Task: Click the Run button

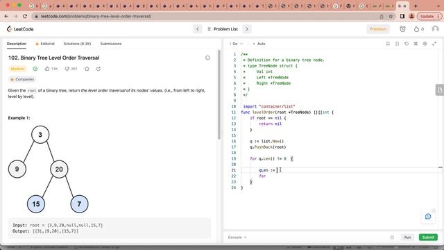Action: (407, 237)
